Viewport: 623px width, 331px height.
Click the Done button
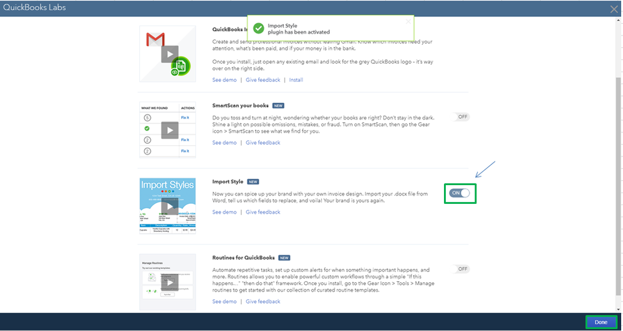click(601, 322)
